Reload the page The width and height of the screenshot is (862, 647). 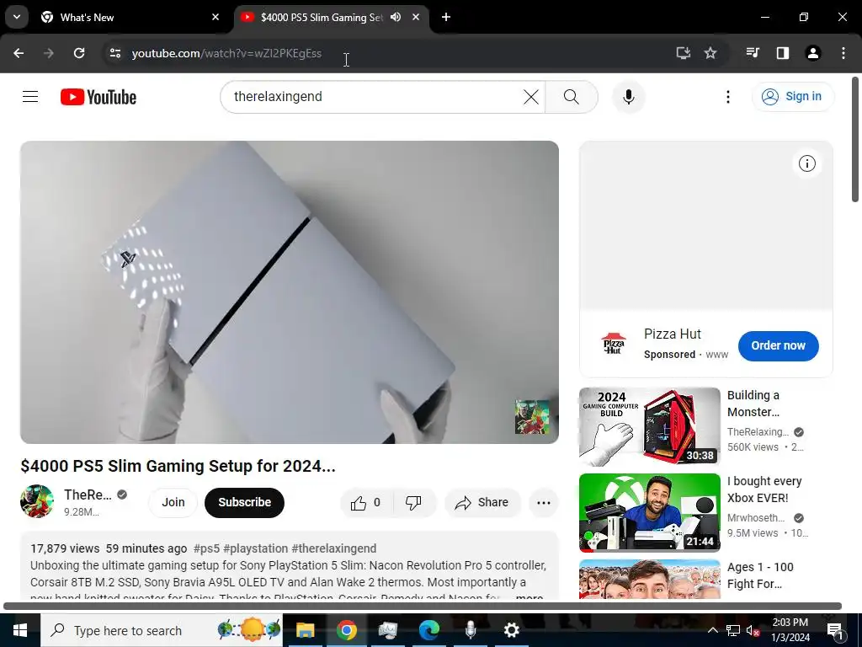coord(79,53)
